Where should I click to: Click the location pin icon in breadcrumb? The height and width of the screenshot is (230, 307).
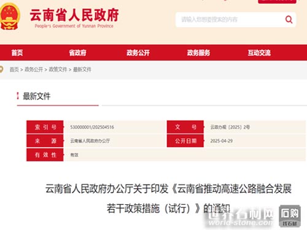click(x=1, y=69)
